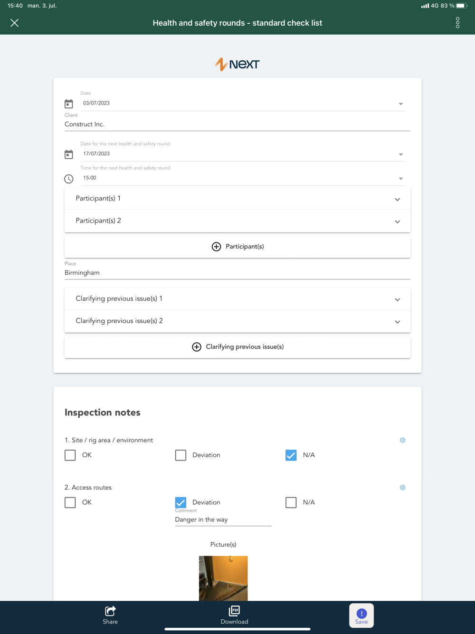Viewport: 475px width, 634px height.
Task: Check OK for Site / rig area / environment
Action: click(x=70, y=455)
